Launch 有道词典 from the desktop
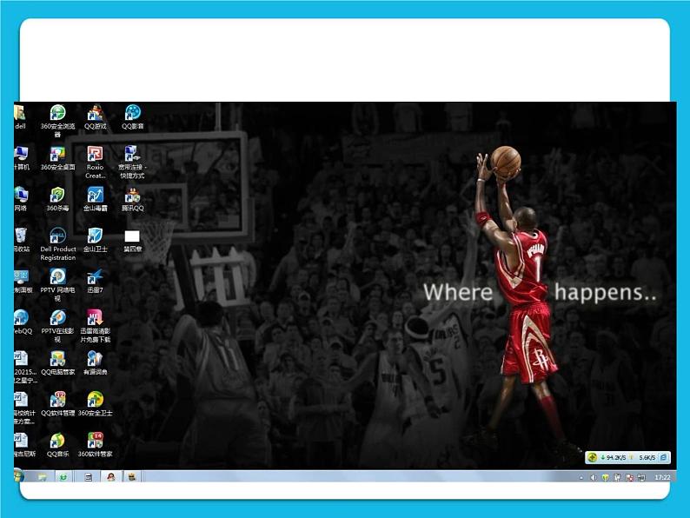Image resolution: width=690 pixels, height=518 pixels. (96, 359)
